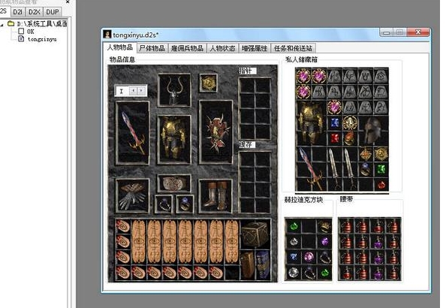
Task: Click the previous weapon set arrow
Action: point(133,91)
